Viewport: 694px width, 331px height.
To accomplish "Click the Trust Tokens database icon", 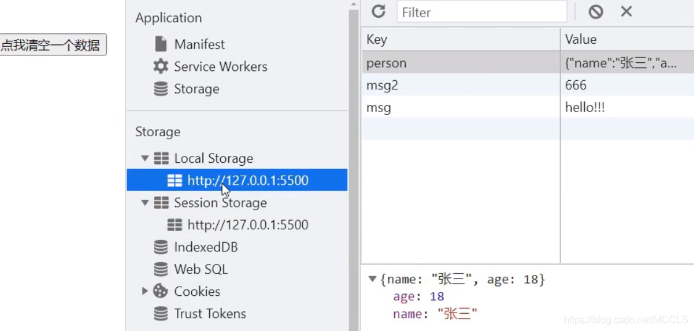I will tap(161, 314).
